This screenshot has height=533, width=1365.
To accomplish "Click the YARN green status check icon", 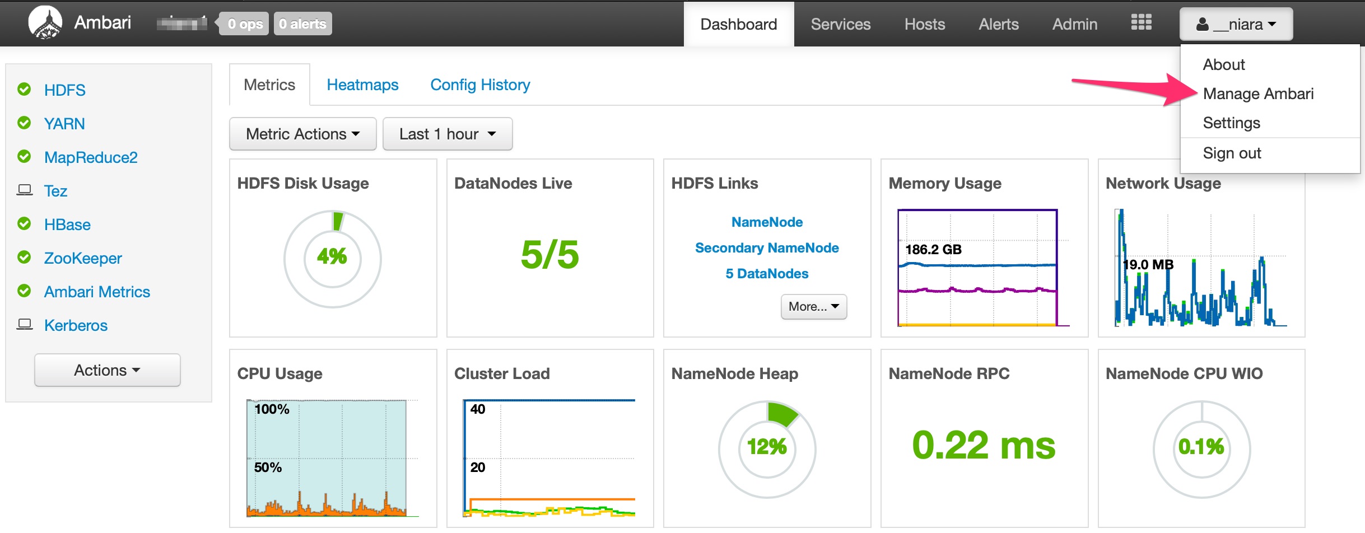I will tap(24, 123).
